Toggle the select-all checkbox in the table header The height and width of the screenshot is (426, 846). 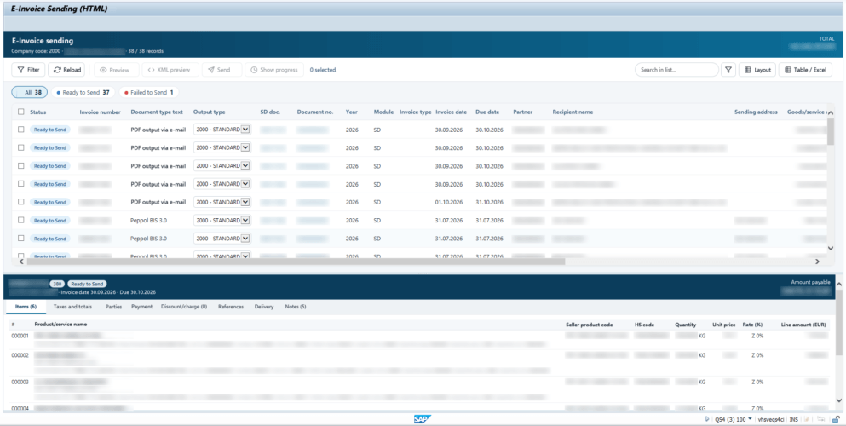[x=21, y=112]
